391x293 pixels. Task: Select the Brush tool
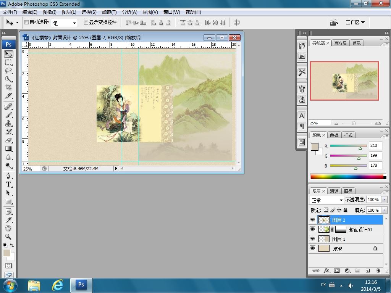pos(8,115)
